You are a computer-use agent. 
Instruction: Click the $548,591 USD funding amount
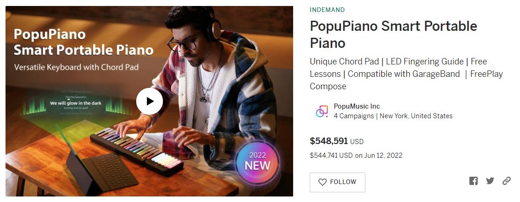click(x=336, y=141)
